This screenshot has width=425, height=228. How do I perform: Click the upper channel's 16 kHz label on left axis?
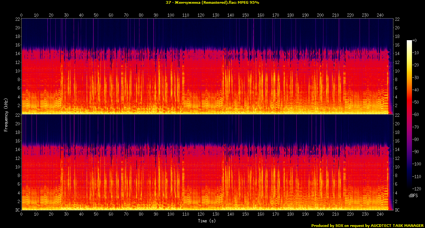click(x=17, y=45)
